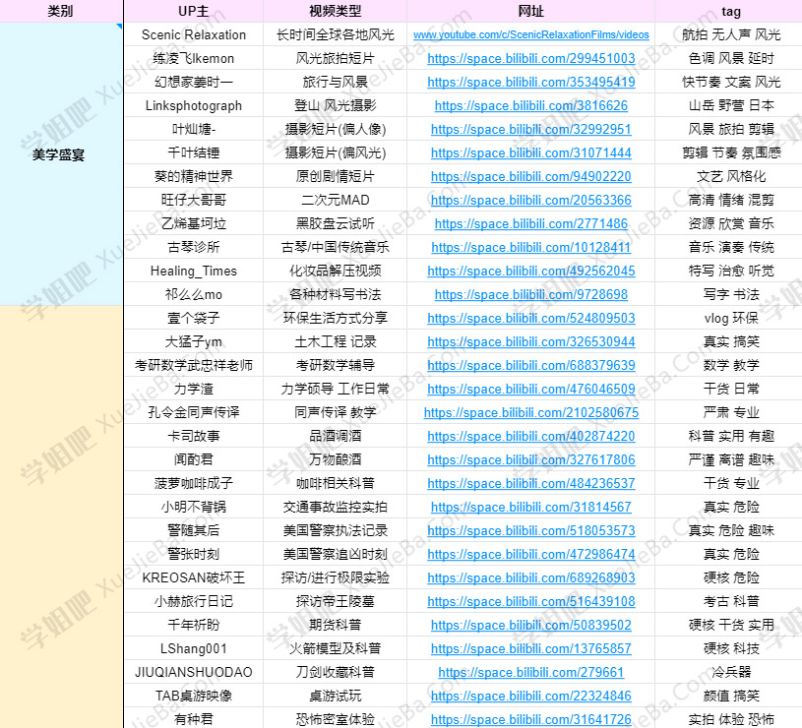Select the 类别 column header
The width and height of the screenshot is (802, 728).
click(61, 11)
